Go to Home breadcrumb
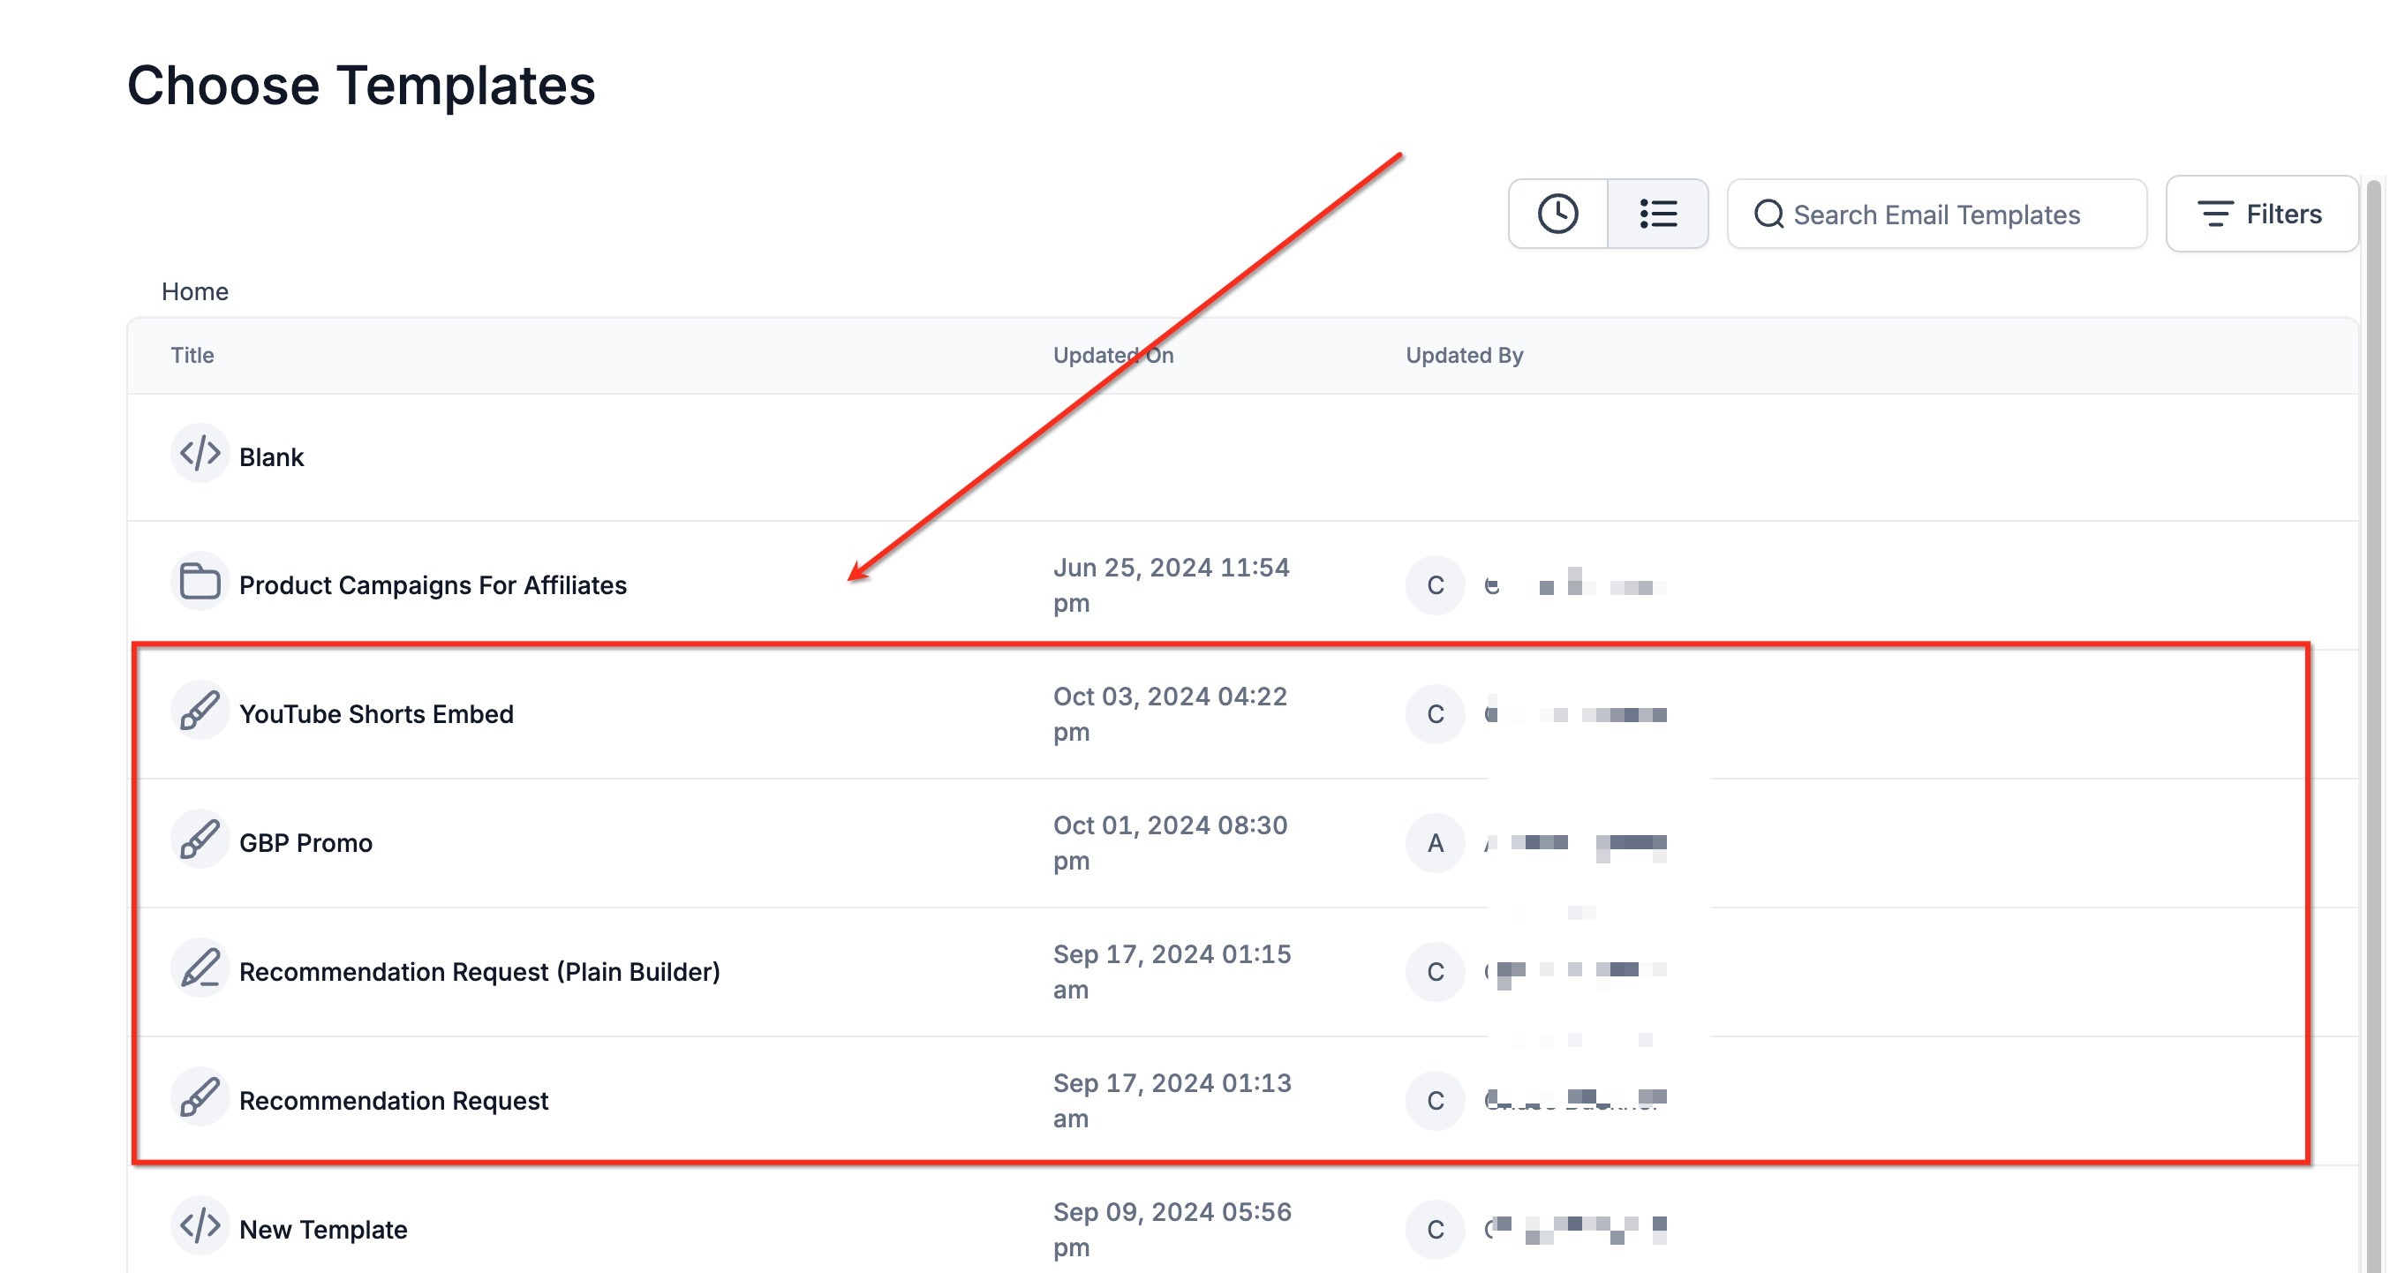 pyautogui.click(x=194, y=291)
